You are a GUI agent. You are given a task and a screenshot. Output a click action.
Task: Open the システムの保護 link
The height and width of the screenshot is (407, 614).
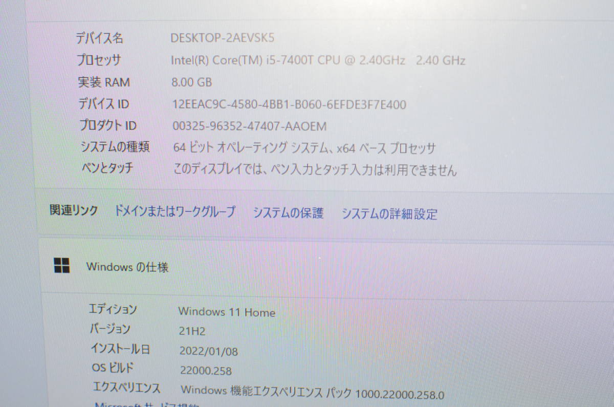click(x=289, y=212)
